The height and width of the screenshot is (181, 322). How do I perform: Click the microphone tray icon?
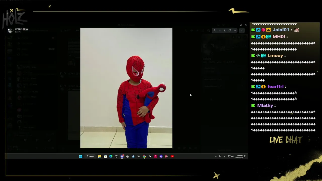[x=220, y=156]
